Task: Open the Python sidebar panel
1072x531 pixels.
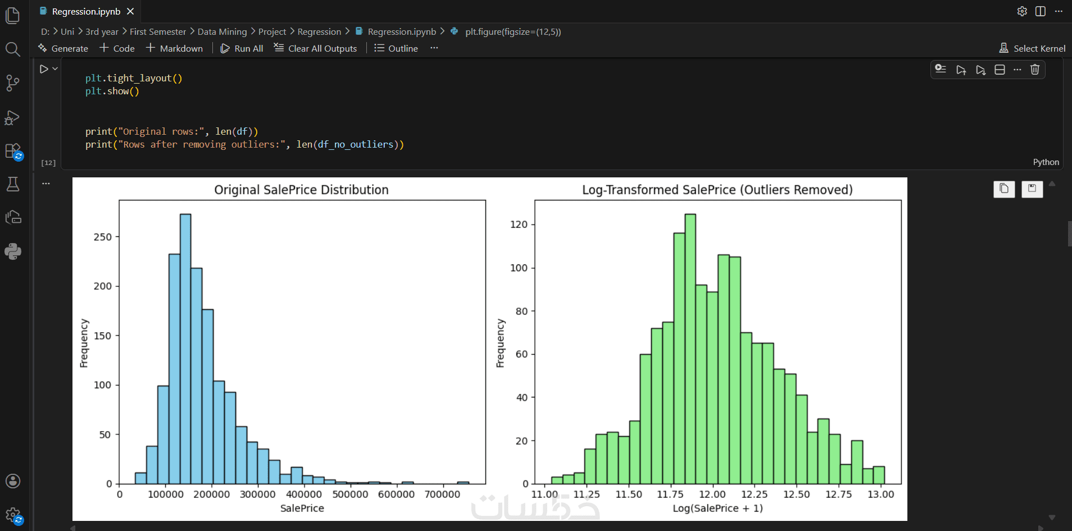Action: (12, 251)
